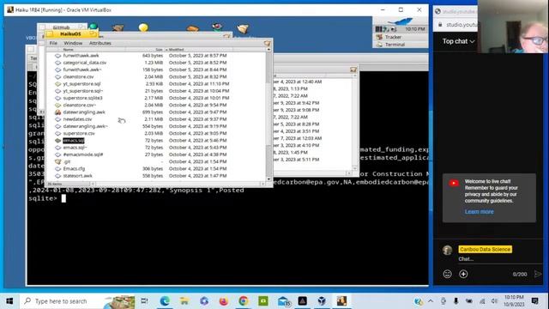Select the superstore.sqlite3 file
Viewport: 549px width, 309px height.
pyautogui.click(x=82, y=98)
